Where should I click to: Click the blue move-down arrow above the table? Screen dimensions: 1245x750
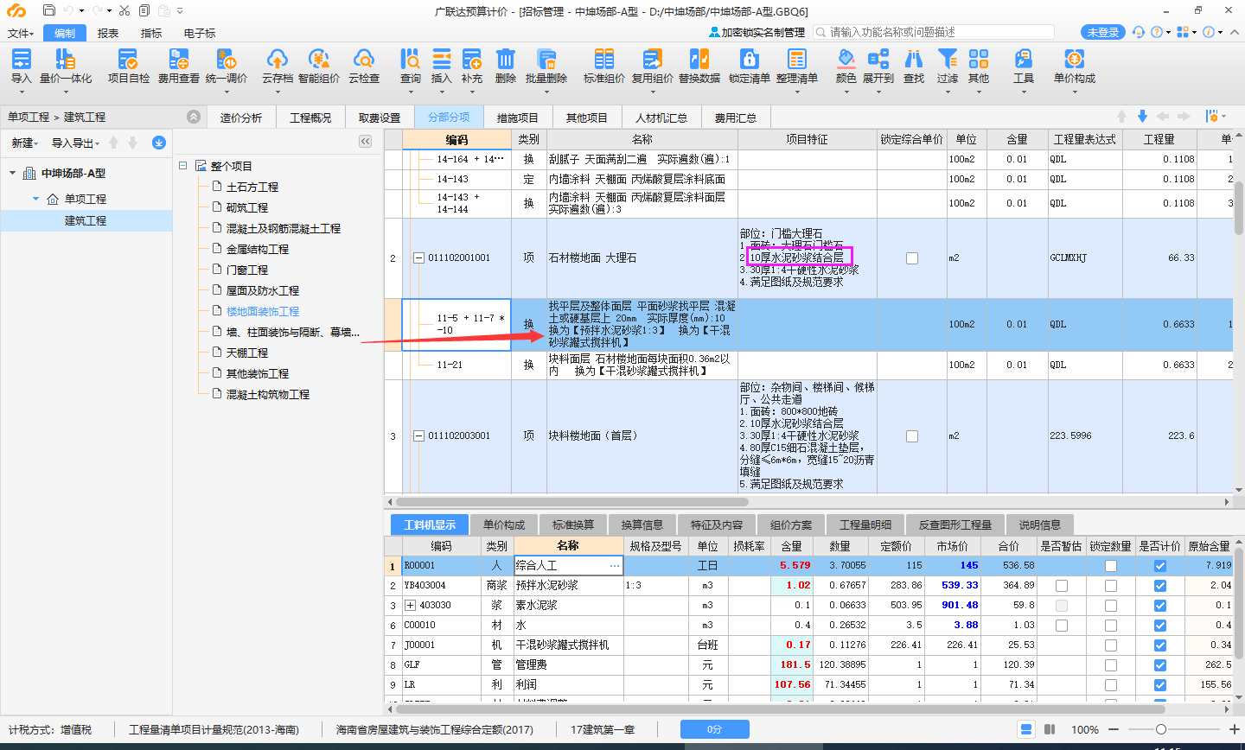point(1142,116)
